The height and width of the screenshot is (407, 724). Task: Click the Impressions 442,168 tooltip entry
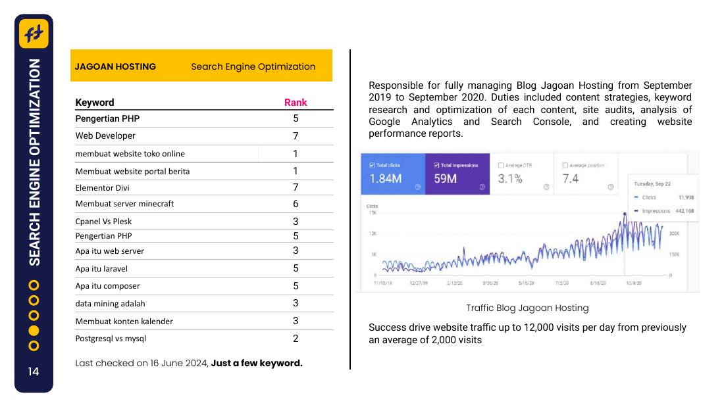click(x=664, y=211)
